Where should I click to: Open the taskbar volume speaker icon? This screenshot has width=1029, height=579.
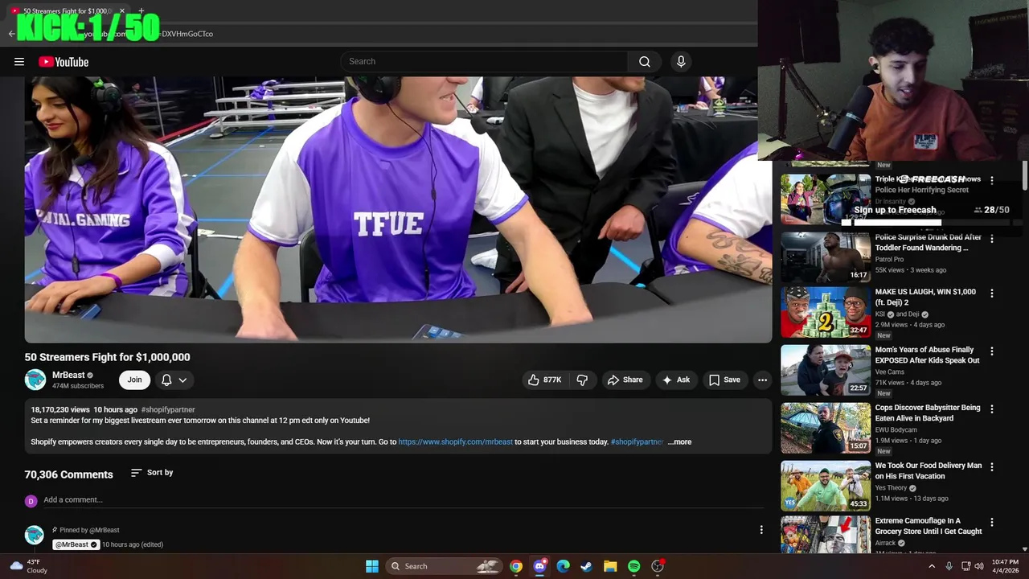[x=979, y=566]
